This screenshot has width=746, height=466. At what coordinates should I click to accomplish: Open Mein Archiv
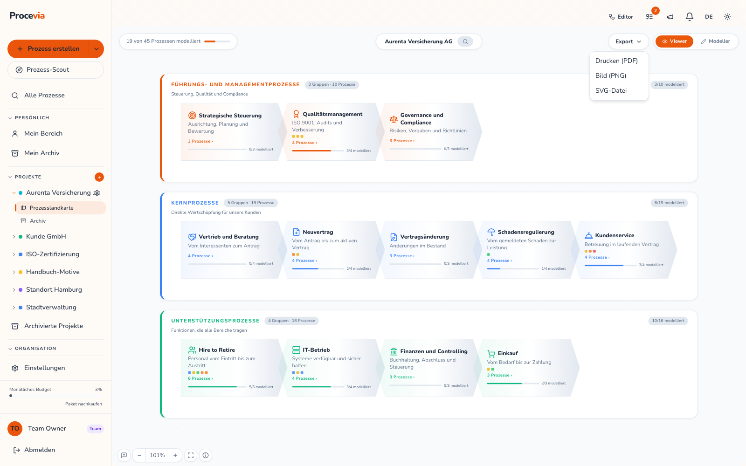coord(56,153)
